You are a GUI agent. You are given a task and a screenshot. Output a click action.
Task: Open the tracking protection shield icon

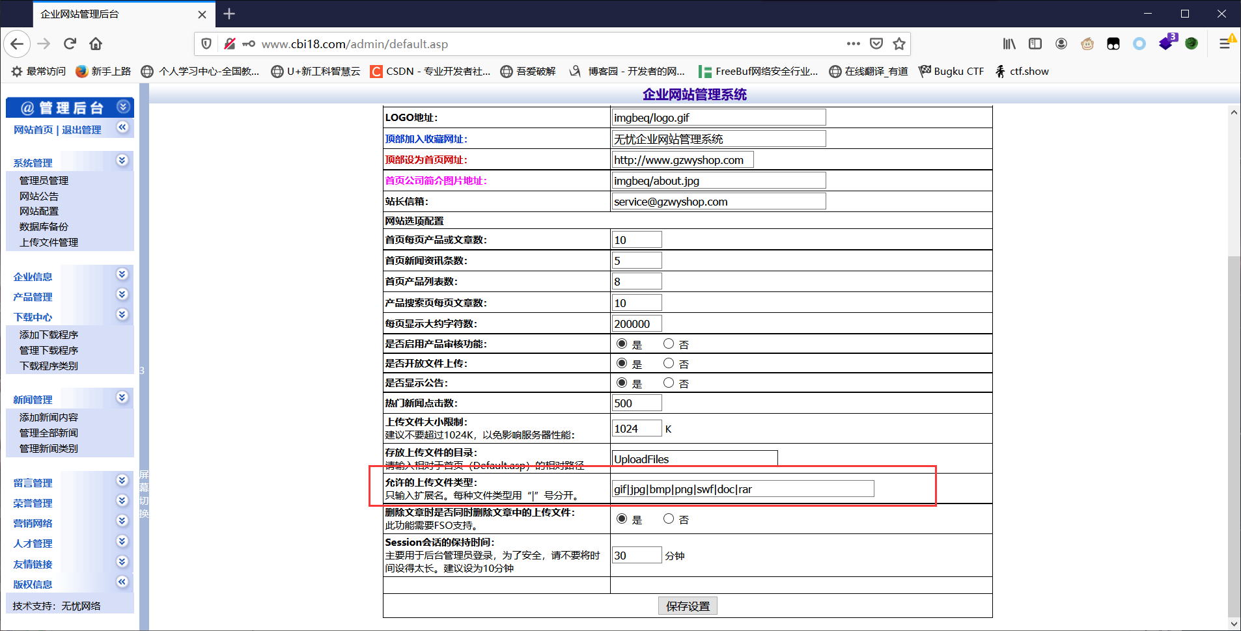tap(206, 44)
